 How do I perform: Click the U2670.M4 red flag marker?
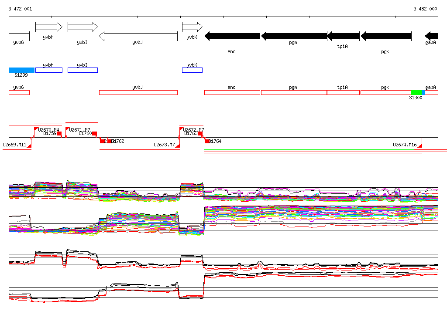[36, 129]
